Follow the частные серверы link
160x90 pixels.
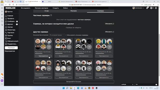[x=84, y=19]
